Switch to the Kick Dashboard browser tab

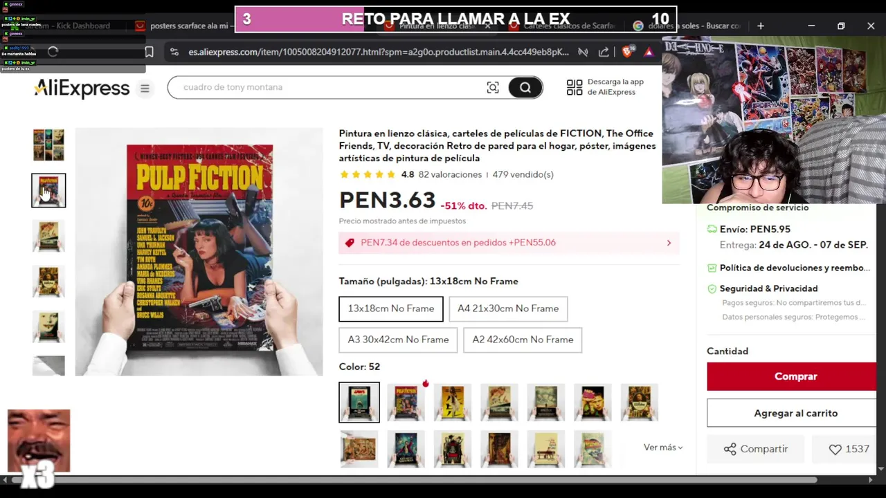66,26
